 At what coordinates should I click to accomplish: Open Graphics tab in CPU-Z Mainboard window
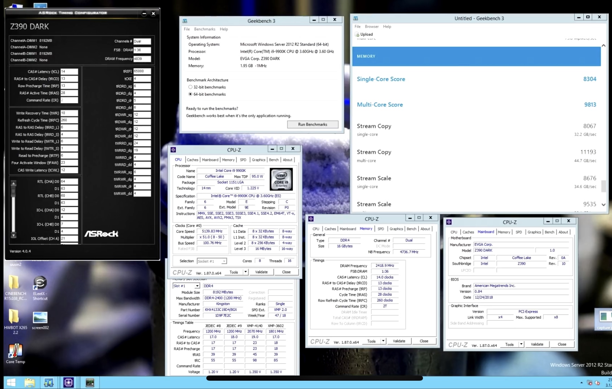[534, 232]
